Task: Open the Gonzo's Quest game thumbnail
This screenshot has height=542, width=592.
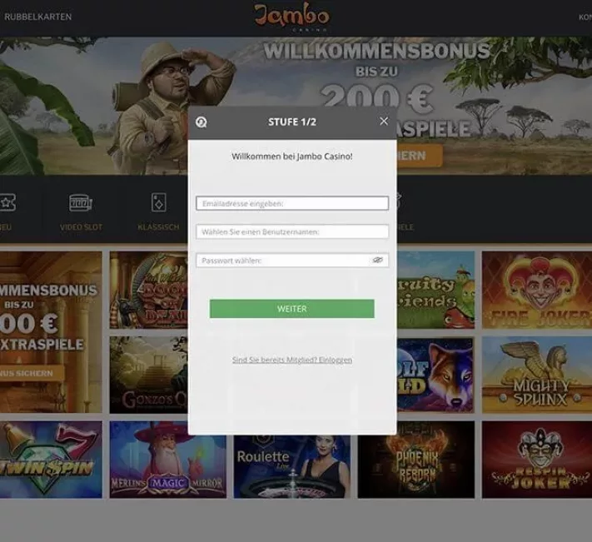Action: tap(149, 375)
